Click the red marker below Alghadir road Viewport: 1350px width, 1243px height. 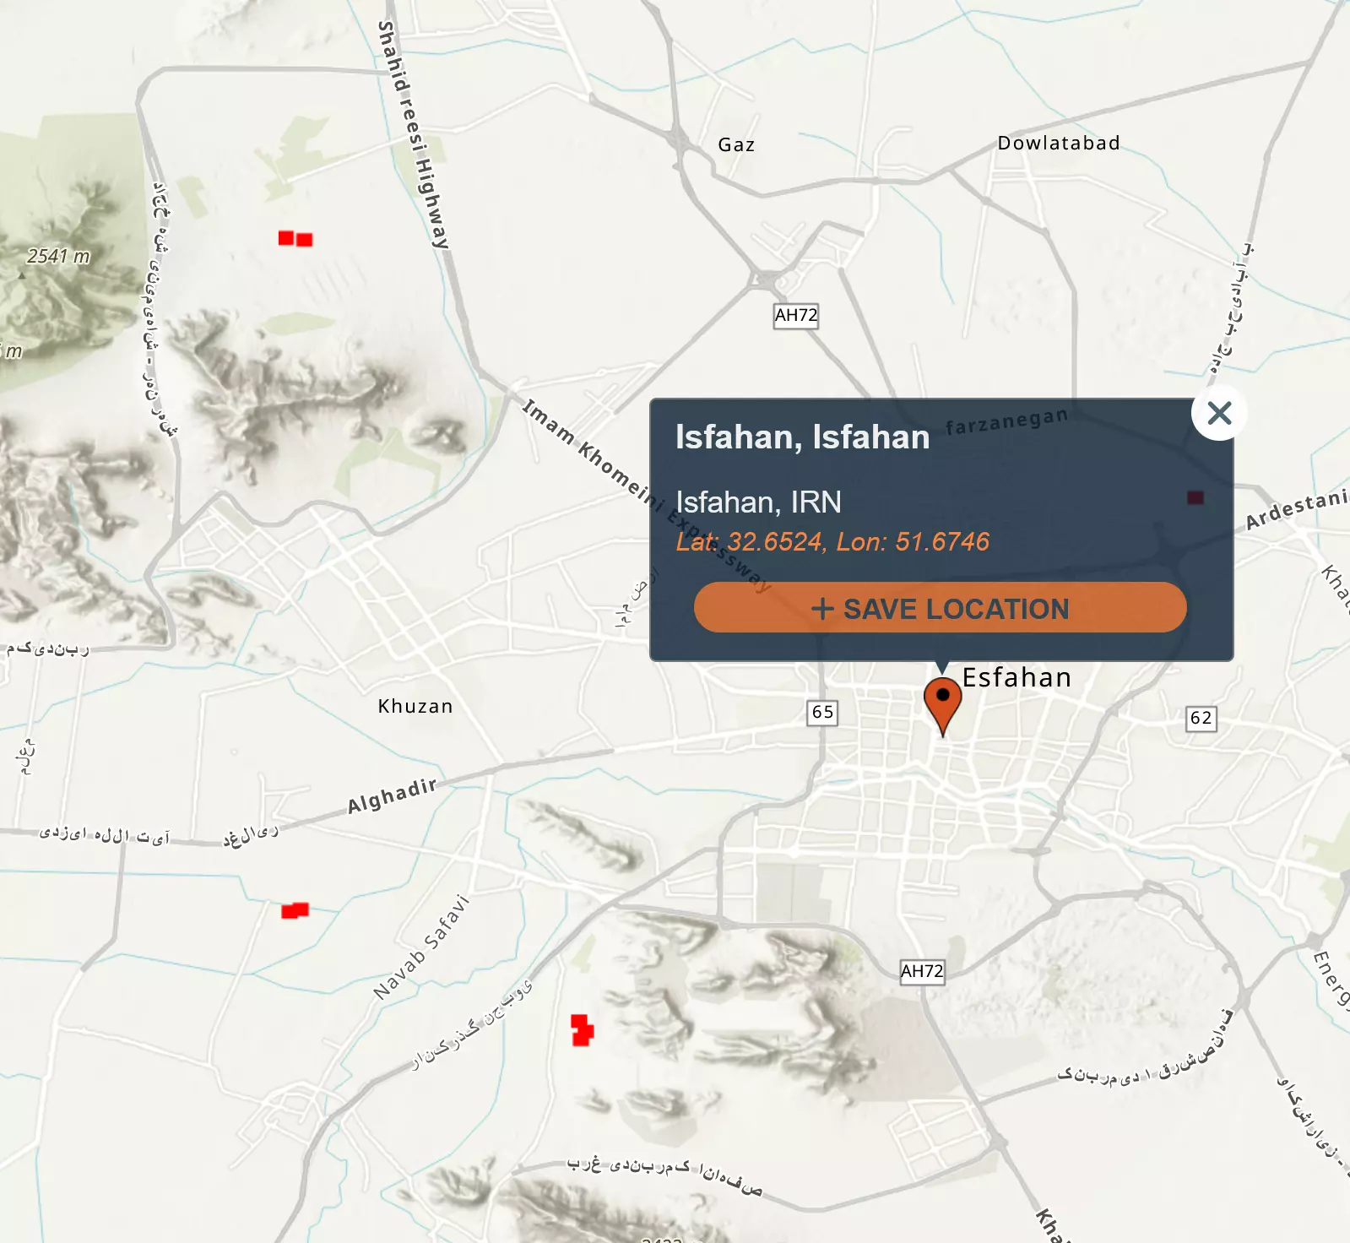[295, 910]
